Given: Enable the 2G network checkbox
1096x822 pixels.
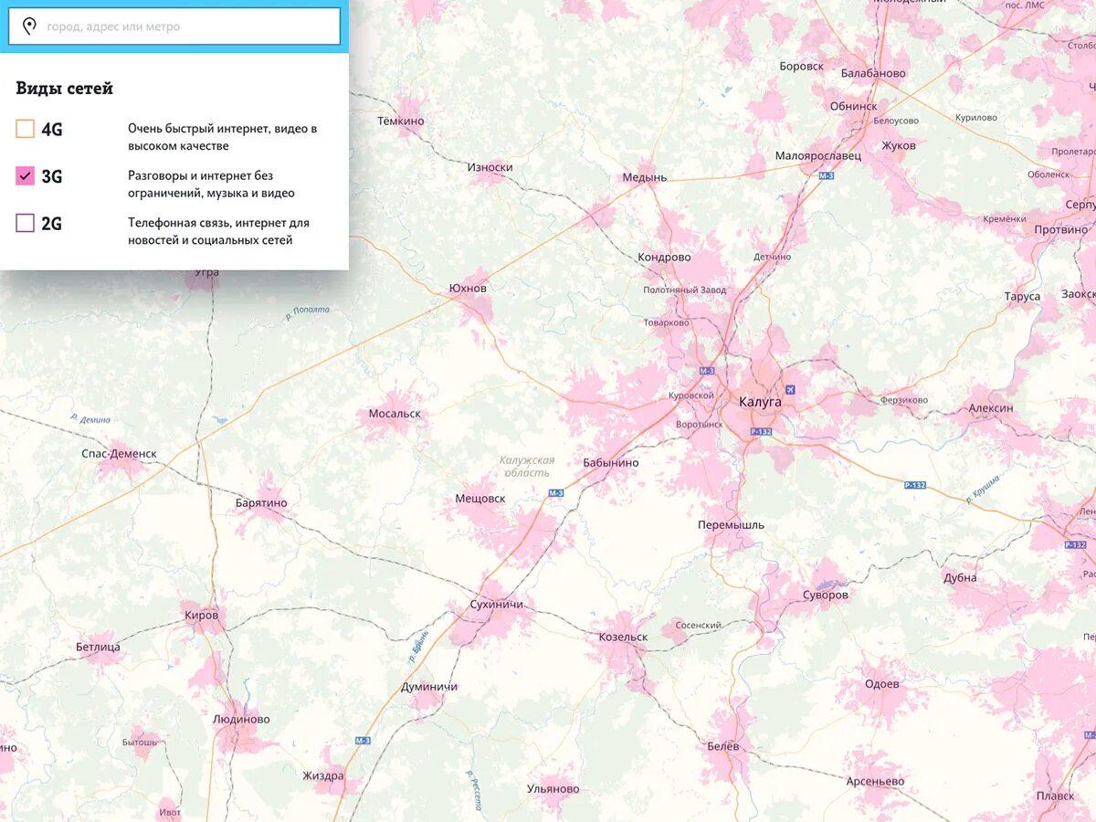Looking at the screenshot, I should (26, 223).
